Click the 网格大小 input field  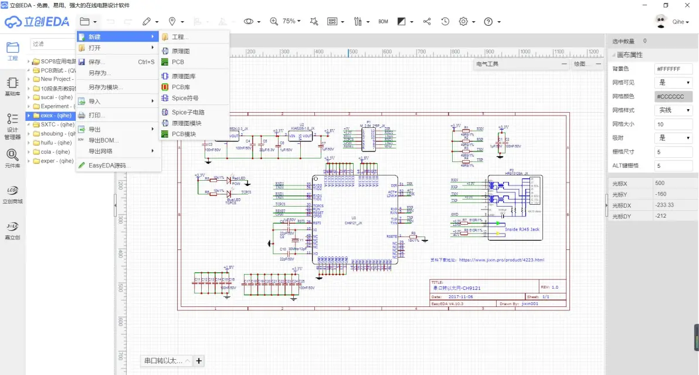[673, 124]
